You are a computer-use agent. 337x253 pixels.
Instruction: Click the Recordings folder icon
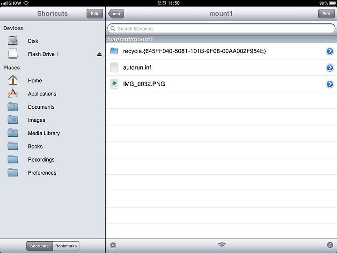13,159
